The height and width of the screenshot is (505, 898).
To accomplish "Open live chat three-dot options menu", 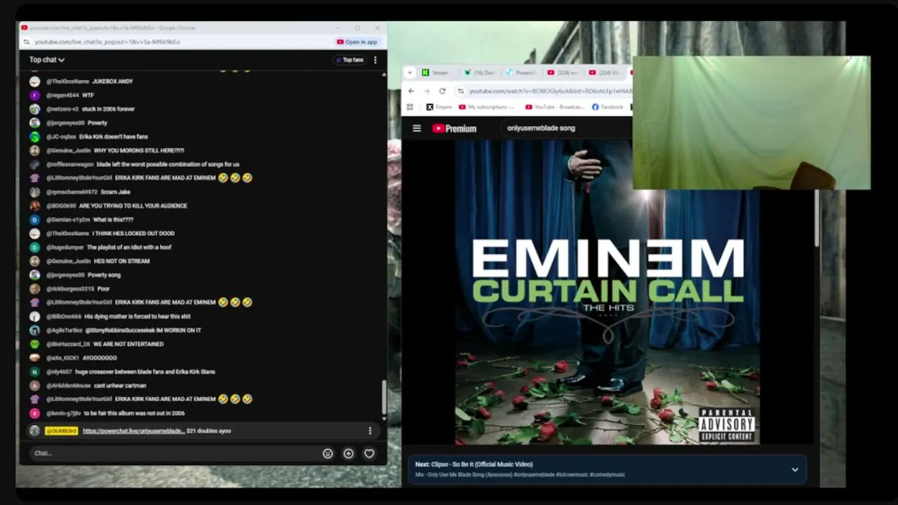I will tap(375, 60).
